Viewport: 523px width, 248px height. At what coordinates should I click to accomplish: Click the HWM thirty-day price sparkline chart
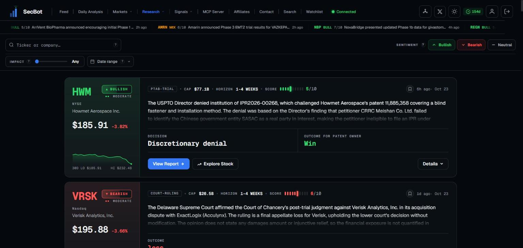click(x=102, y=159)
